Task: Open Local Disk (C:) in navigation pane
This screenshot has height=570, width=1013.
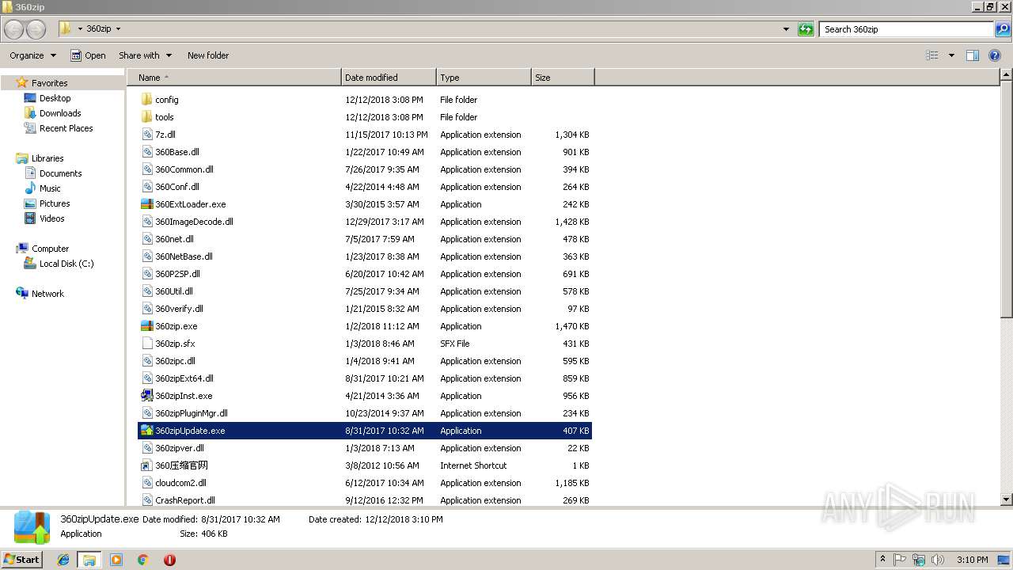Action: tap(66, 264)
